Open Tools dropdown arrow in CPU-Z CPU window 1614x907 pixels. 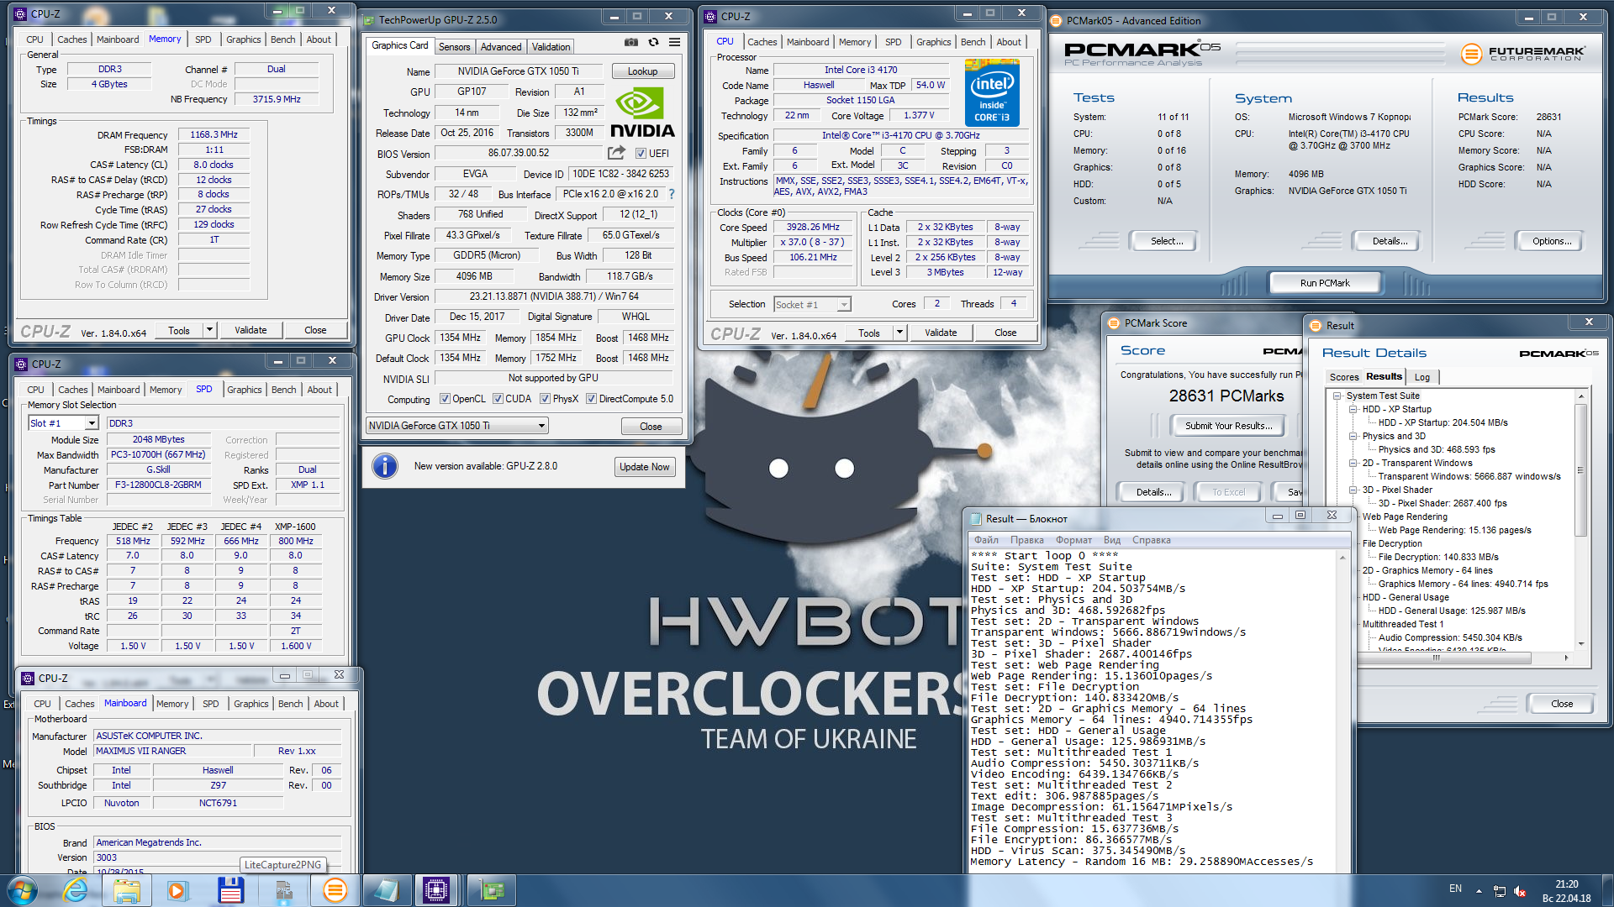click(899, 333)
